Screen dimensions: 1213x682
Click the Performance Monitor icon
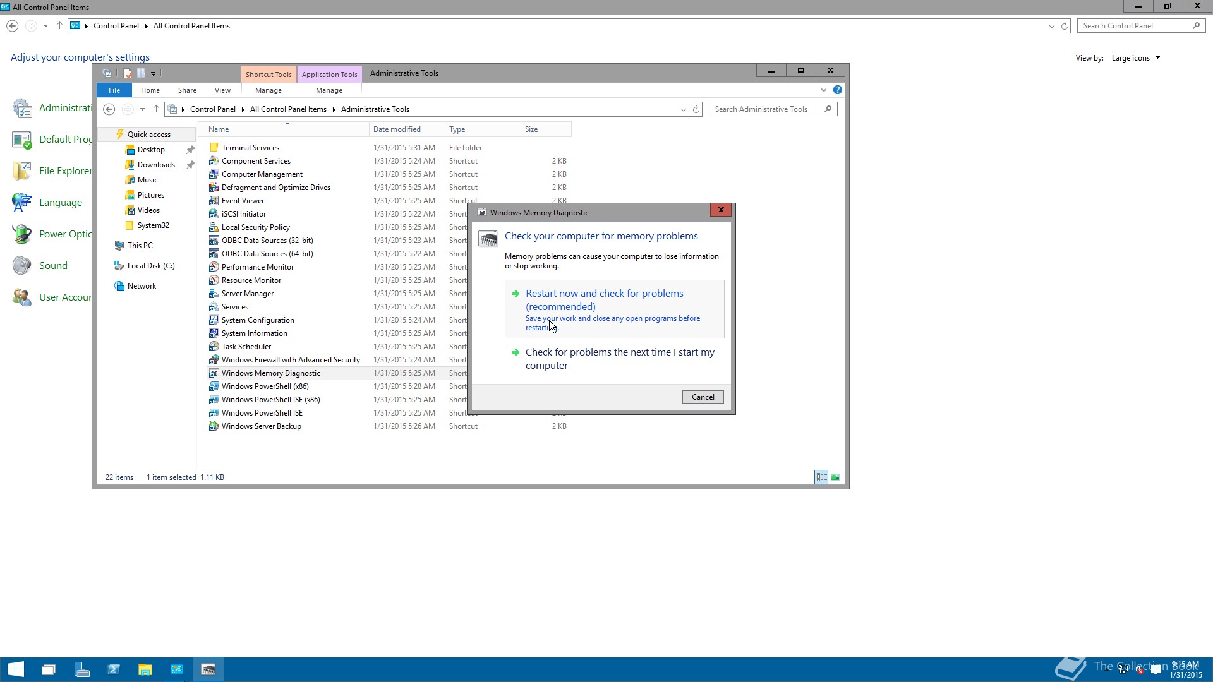pyautogui.click(x=214, y=267)
